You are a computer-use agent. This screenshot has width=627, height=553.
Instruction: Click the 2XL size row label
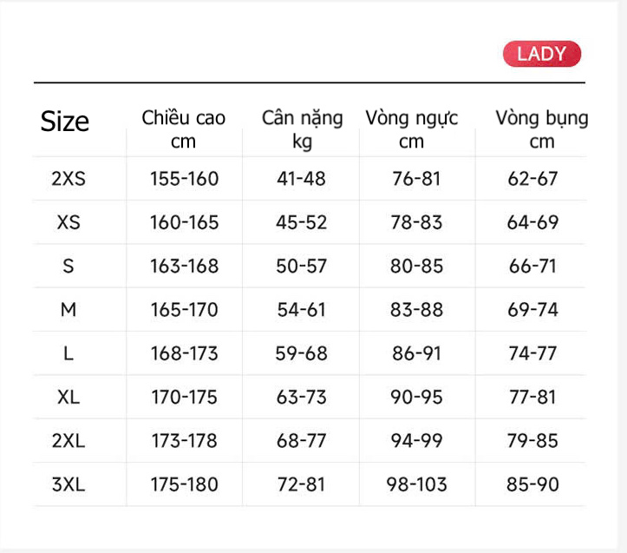point(69,441)
